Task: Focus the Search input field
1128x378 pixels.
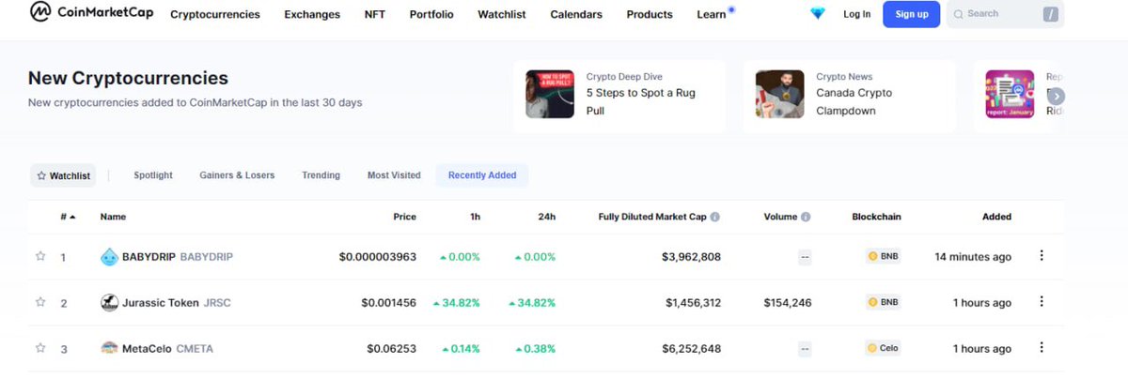Action: 1005,14
